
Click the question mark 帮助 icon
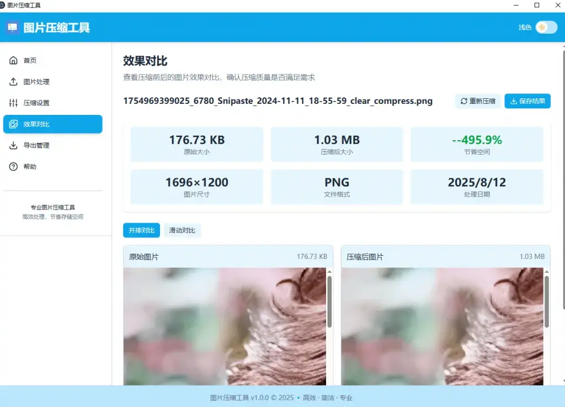[14, 167]
